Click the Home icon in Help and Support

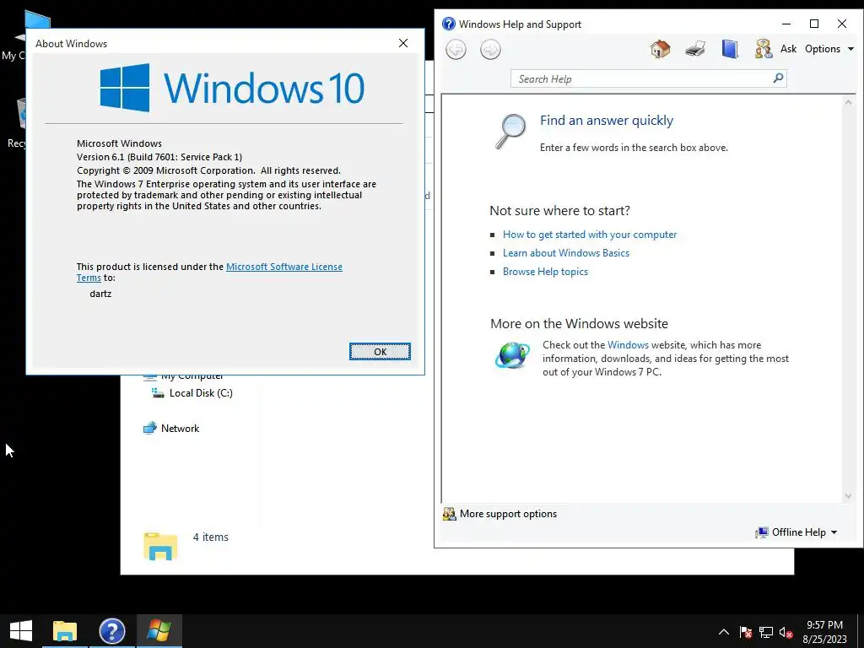coord(660,49)
